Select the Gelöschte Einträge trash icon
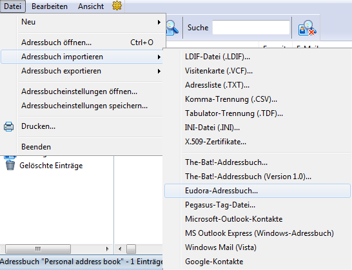Viewport: 352px width, 270px height. click(x=10, y=166)
